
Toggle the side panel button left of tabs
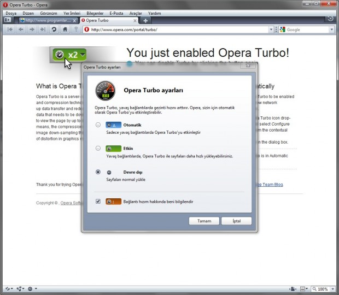tap(7, 20)
